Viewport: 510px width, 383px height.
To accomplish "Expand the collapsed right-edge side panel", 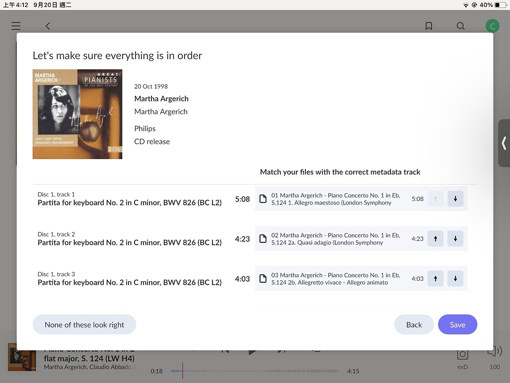I will click(505, 144).
